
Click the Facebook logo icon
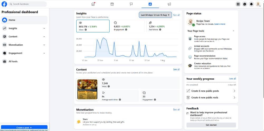coord(4,4)
